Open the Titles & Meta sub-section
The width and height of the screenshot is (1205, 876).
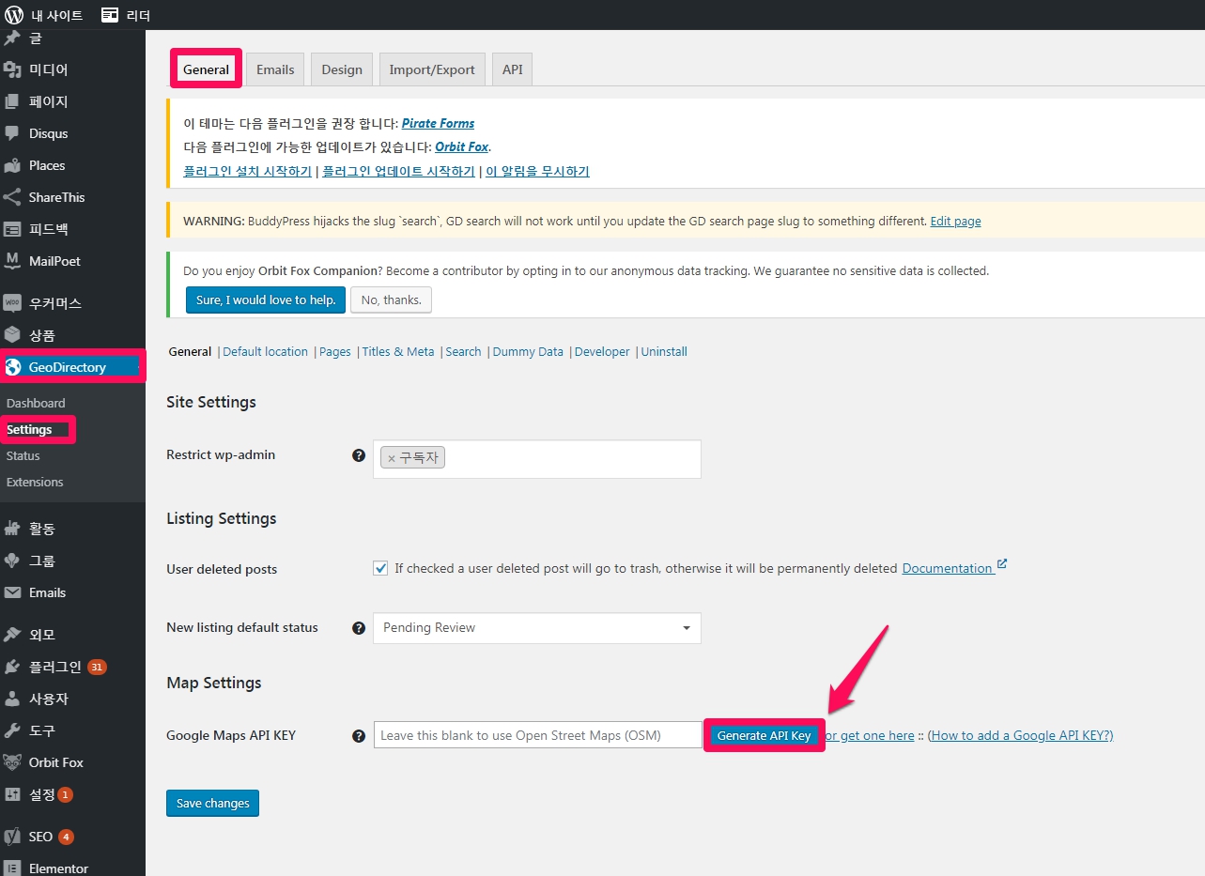coord(398,351)
